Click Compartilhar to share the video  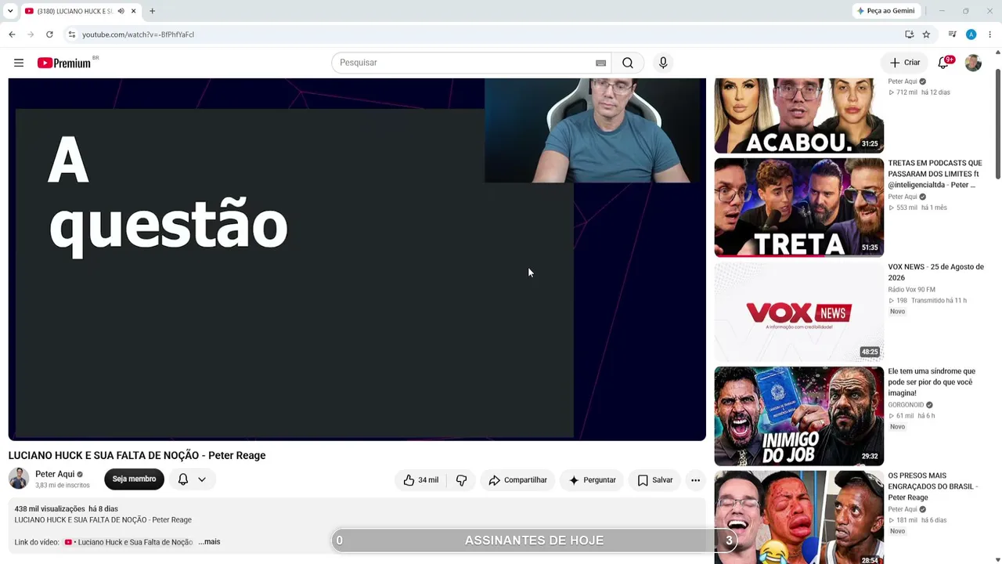[x=517, y=480]
